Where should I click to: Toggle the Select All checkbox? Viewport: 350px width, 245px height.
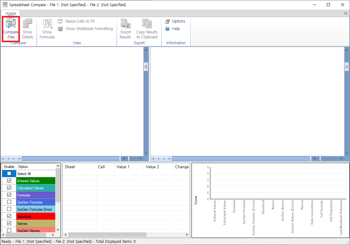tap(9, 174)
